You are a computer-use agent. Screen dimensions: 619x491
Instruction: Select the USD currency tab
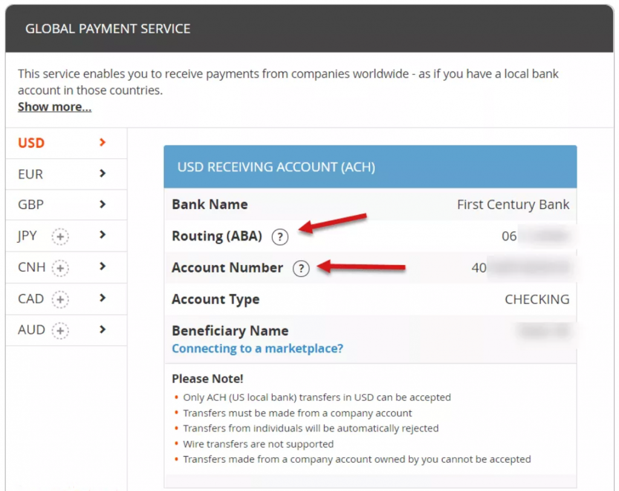pos(66,143)
